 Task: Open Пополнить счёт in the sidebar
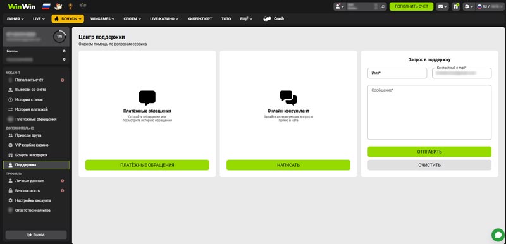(35, 80)
